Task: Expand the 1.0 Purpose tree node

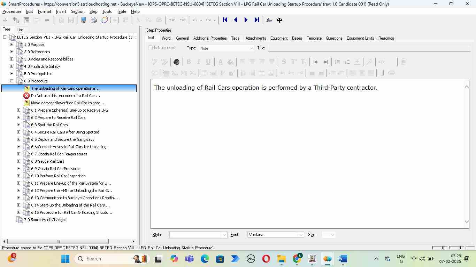Action: [x=11, y=44]
